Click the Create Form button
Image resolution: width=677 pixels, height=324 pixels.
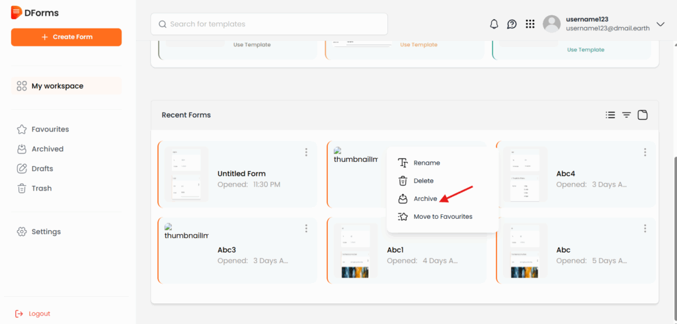coord(66,37)
